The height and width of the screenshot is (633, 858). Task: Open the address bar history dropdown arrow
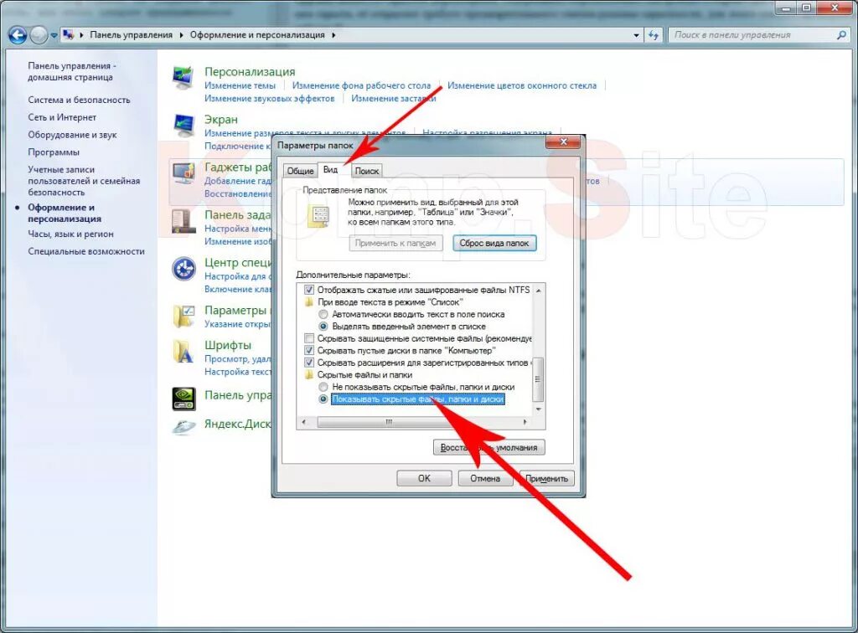pos(636,35)
